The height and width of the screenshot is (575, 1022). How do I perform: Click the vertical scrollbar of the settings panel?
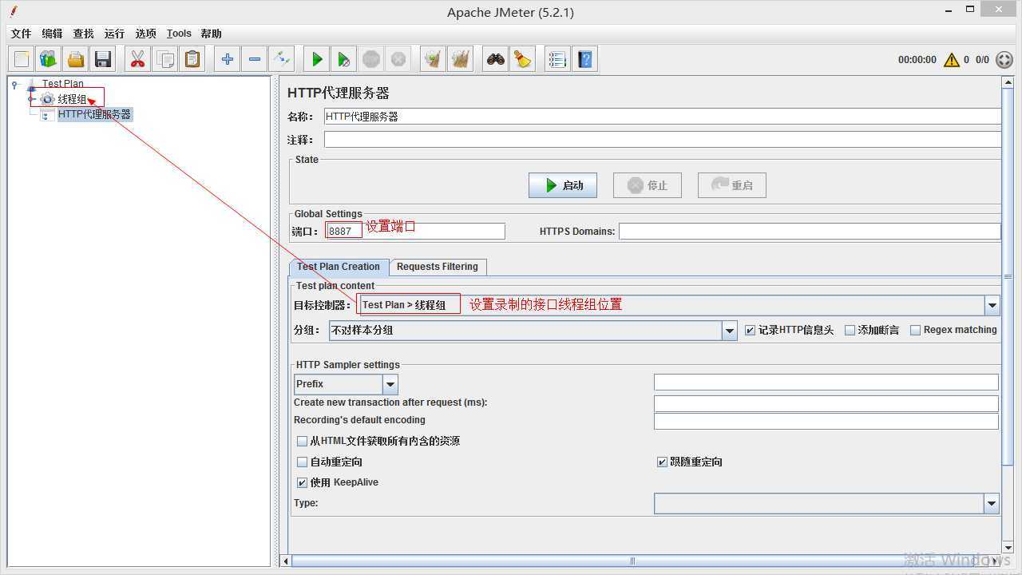click(1008, 276)
